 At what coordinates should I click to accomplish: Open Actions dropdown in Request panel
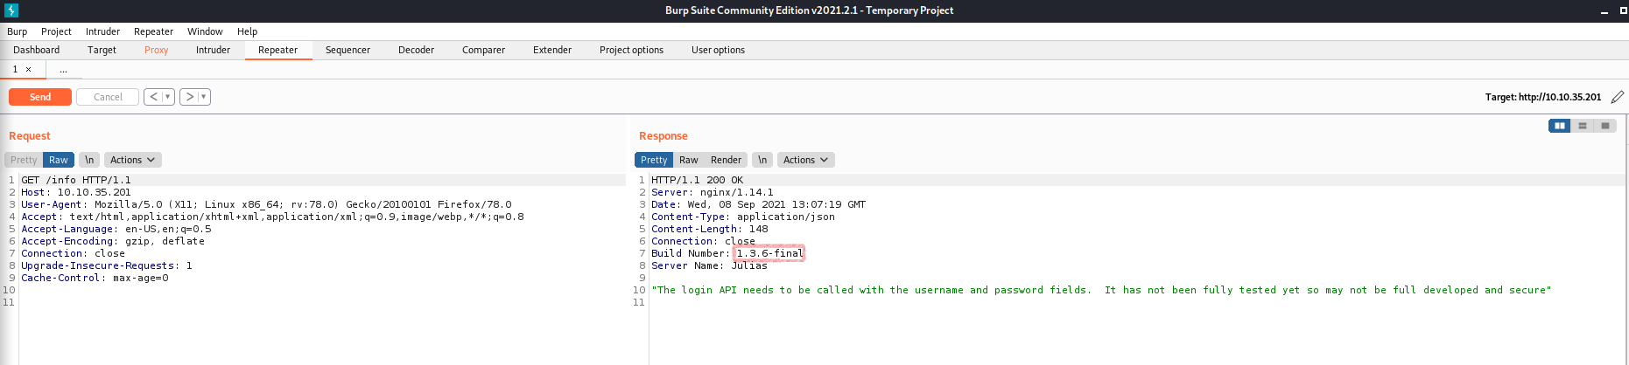click(x=133, y=160)
